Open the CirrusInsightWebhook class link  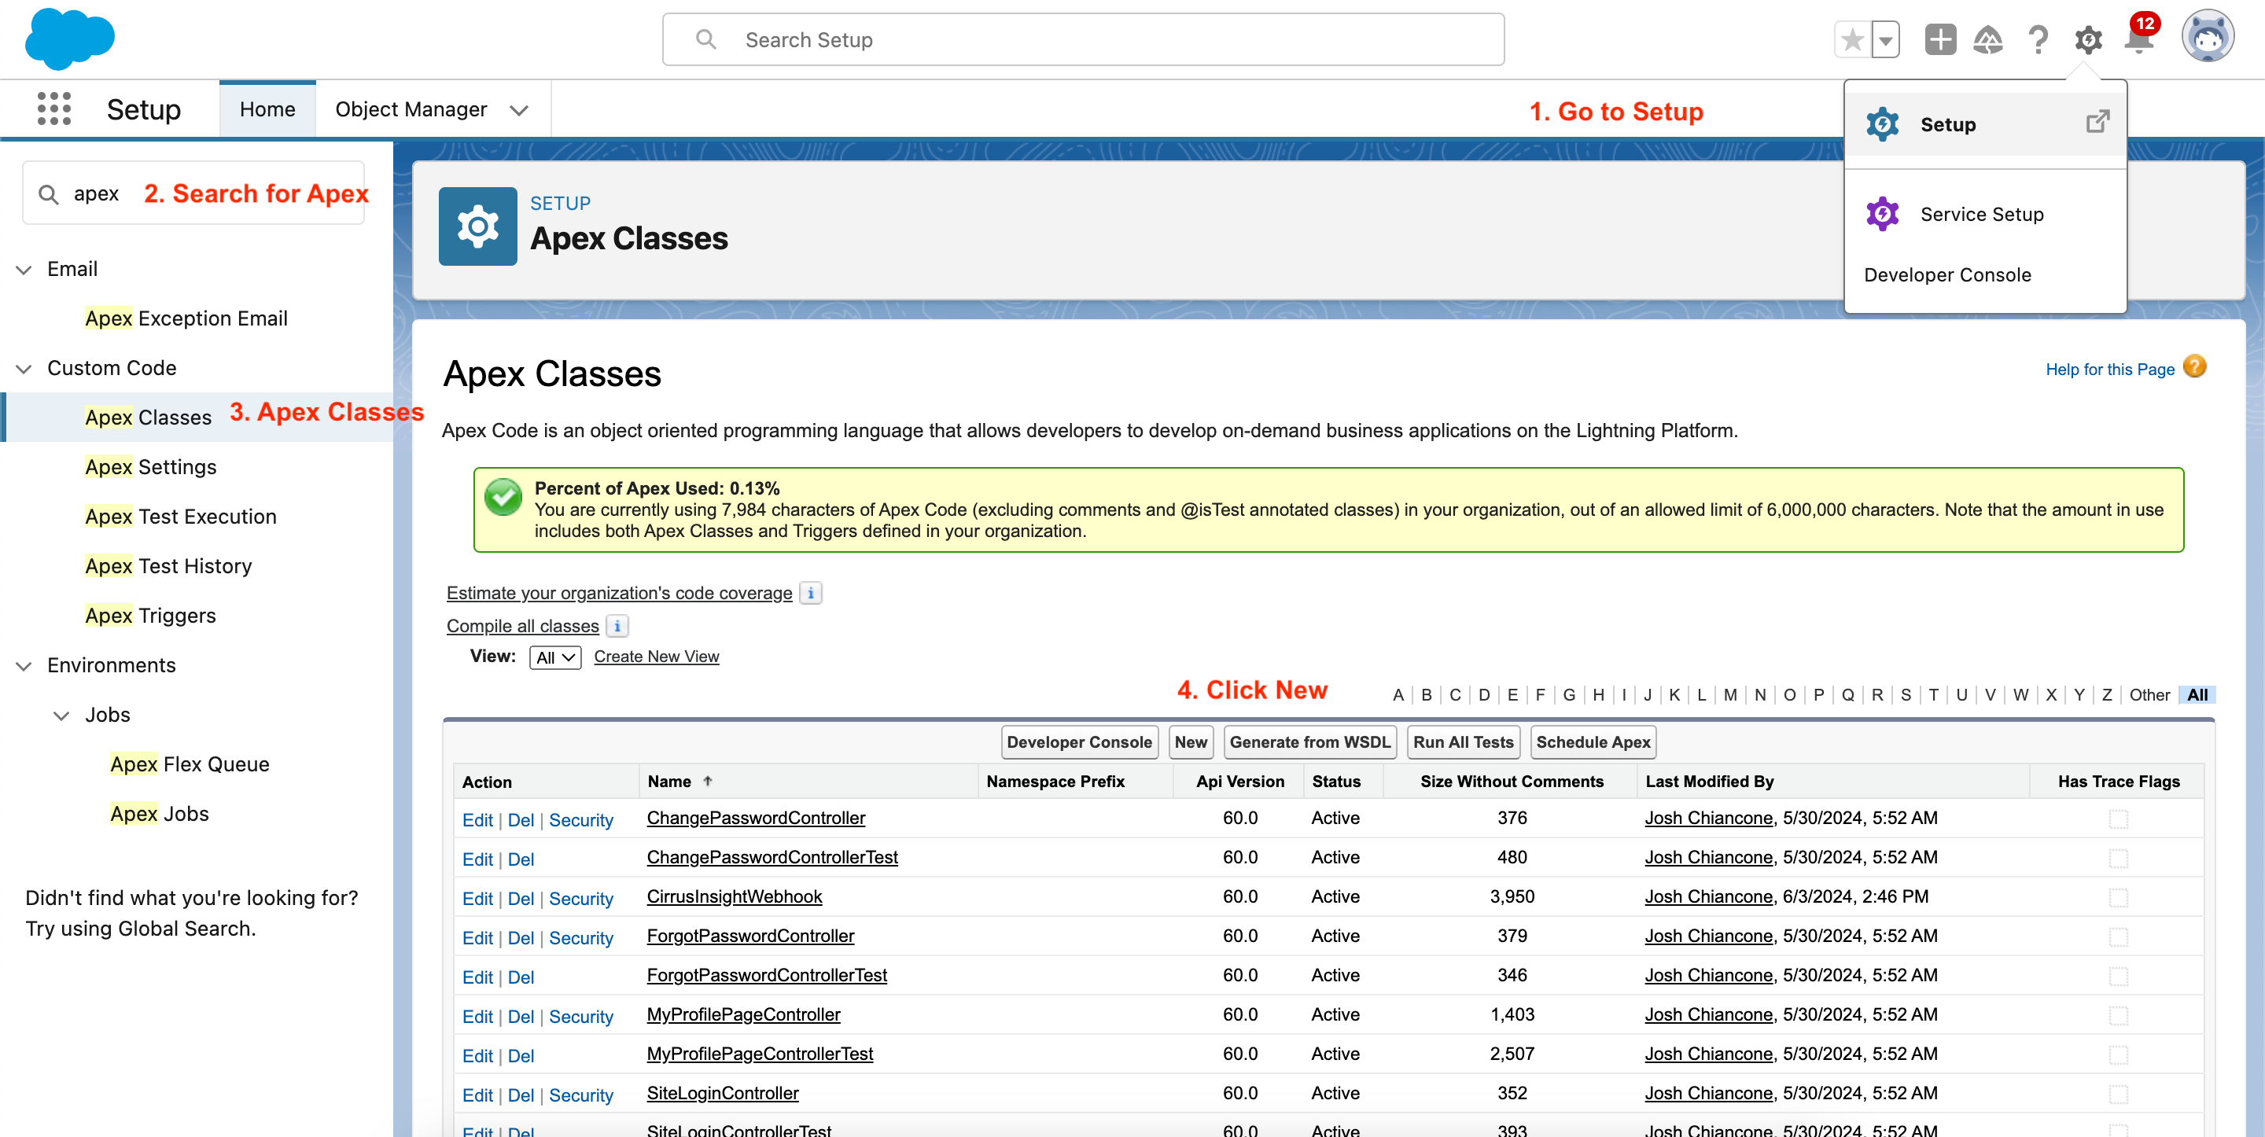pos(735,897)
